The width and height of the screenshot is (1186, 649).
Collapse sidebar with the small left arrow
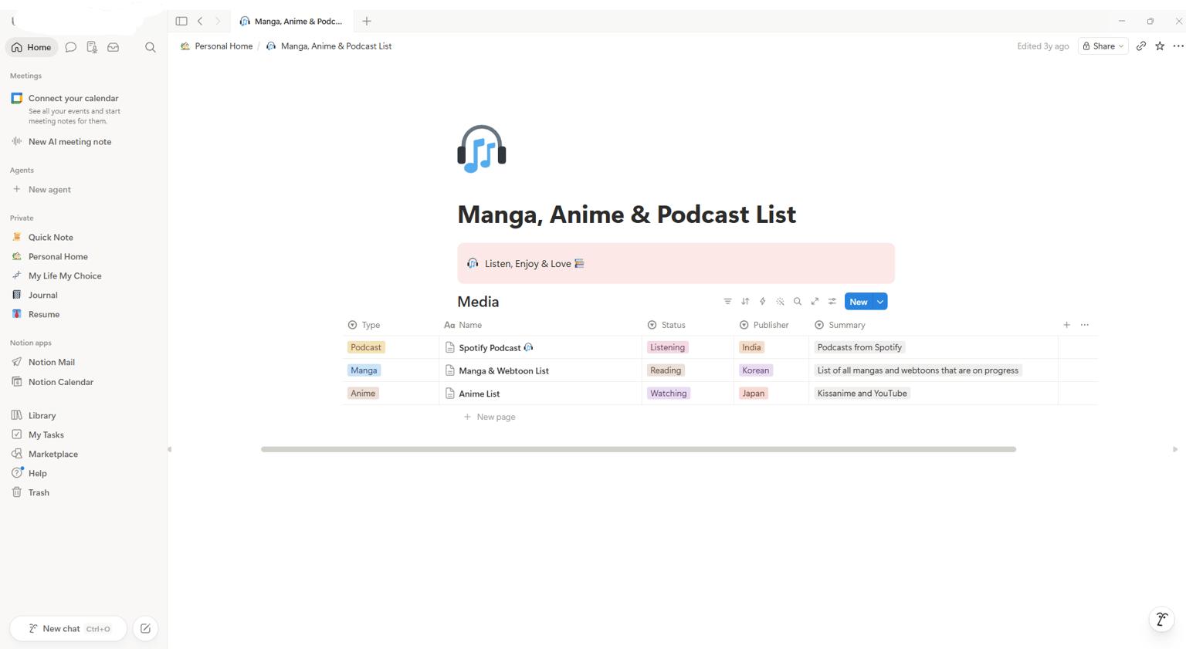pyautogui.click(x=170, y=449)
